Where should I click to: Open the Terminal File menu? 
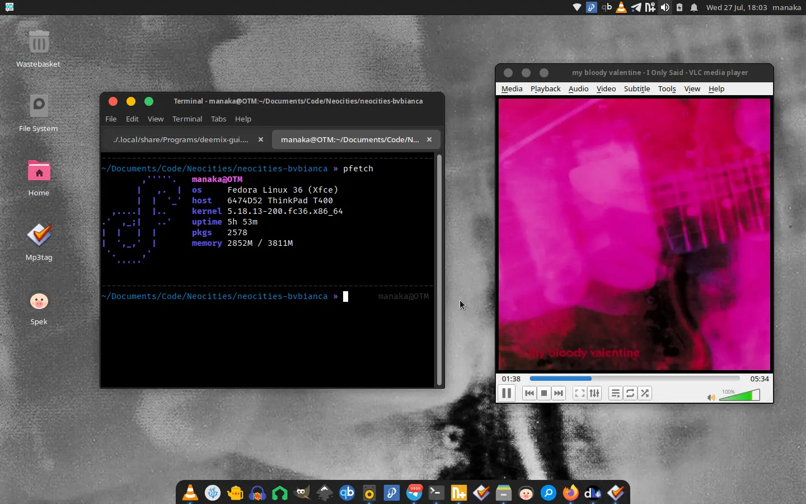pos(111,119)
